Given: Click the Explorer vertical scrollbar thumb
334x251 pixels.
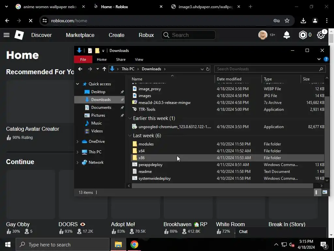Looking at the screenshot, I should point(327,137).
